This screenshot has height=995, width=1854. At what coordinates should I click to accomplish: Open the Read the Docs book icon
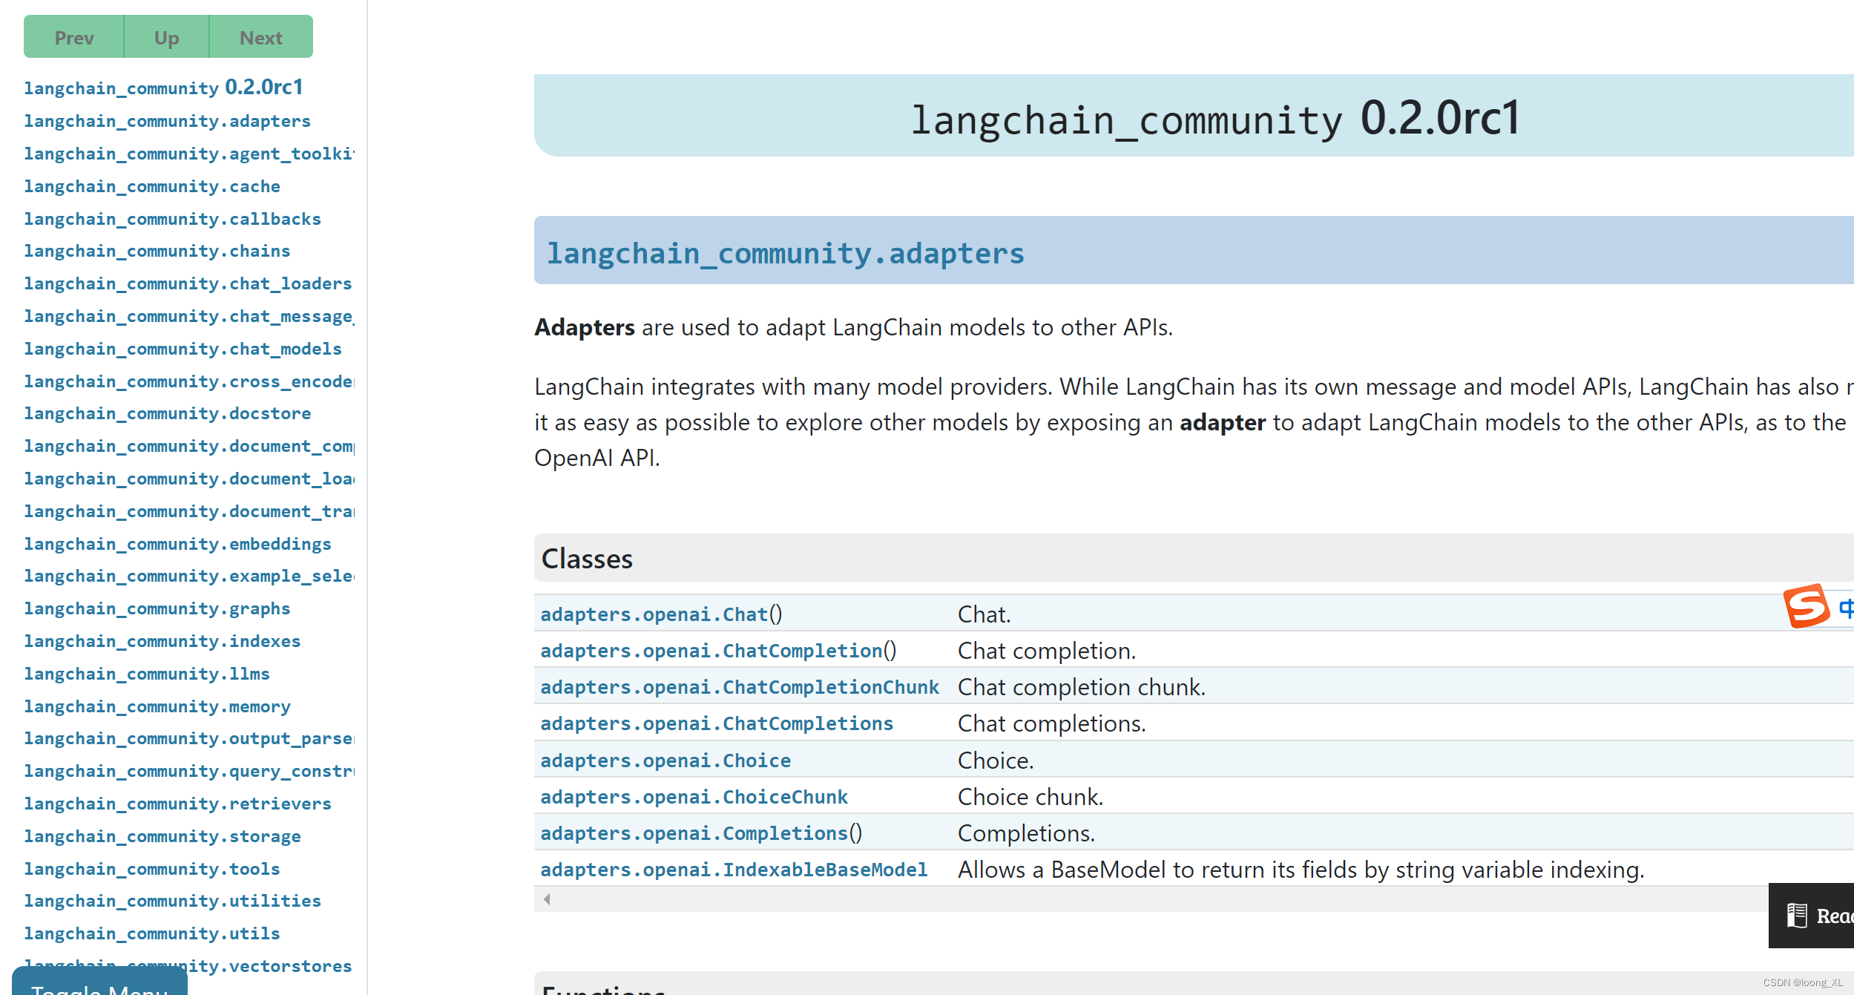[x=1798, y=916]
